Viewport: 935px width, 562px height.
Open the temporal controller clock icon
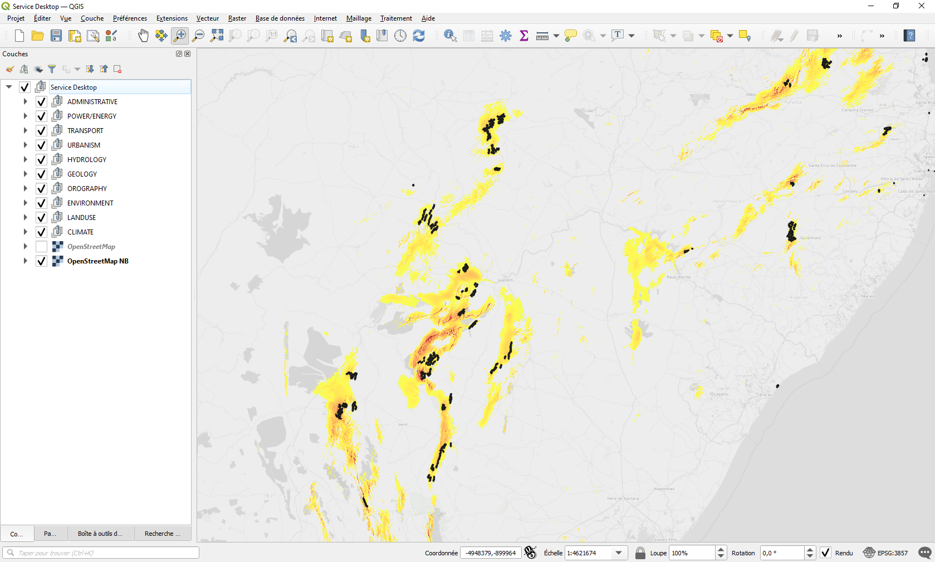point(400,36)
